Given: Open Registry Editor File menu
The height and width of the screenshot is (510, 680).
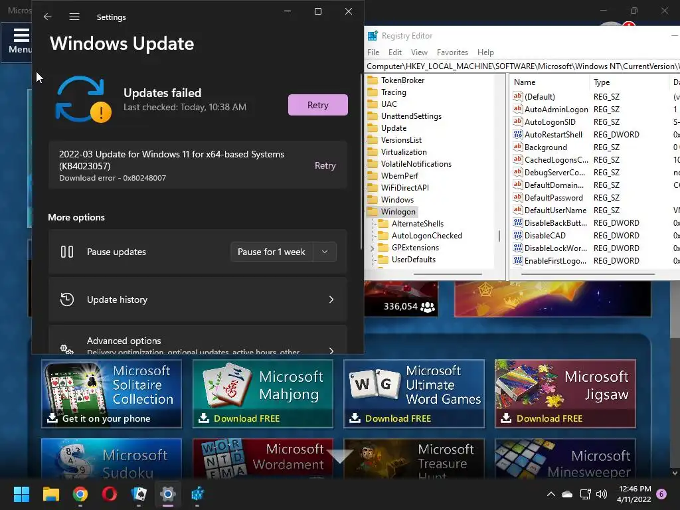Looking at the screenshot, I should (x=373, y=52).
